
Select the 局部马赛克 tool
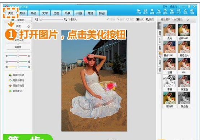(x=16, y=80)
